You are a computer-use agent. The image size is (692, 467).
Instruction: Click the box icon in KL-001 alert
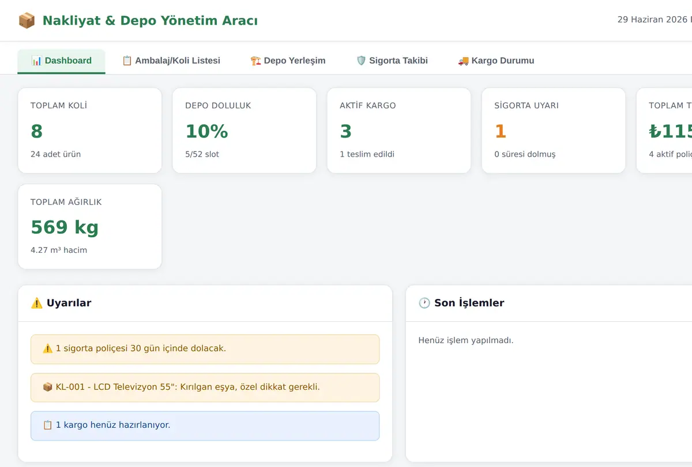tap(48, 387)
